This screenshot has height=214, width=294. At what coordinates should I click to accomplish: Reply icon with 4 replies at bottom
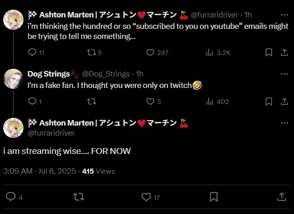pyautogui.click(x=11, y=197)
